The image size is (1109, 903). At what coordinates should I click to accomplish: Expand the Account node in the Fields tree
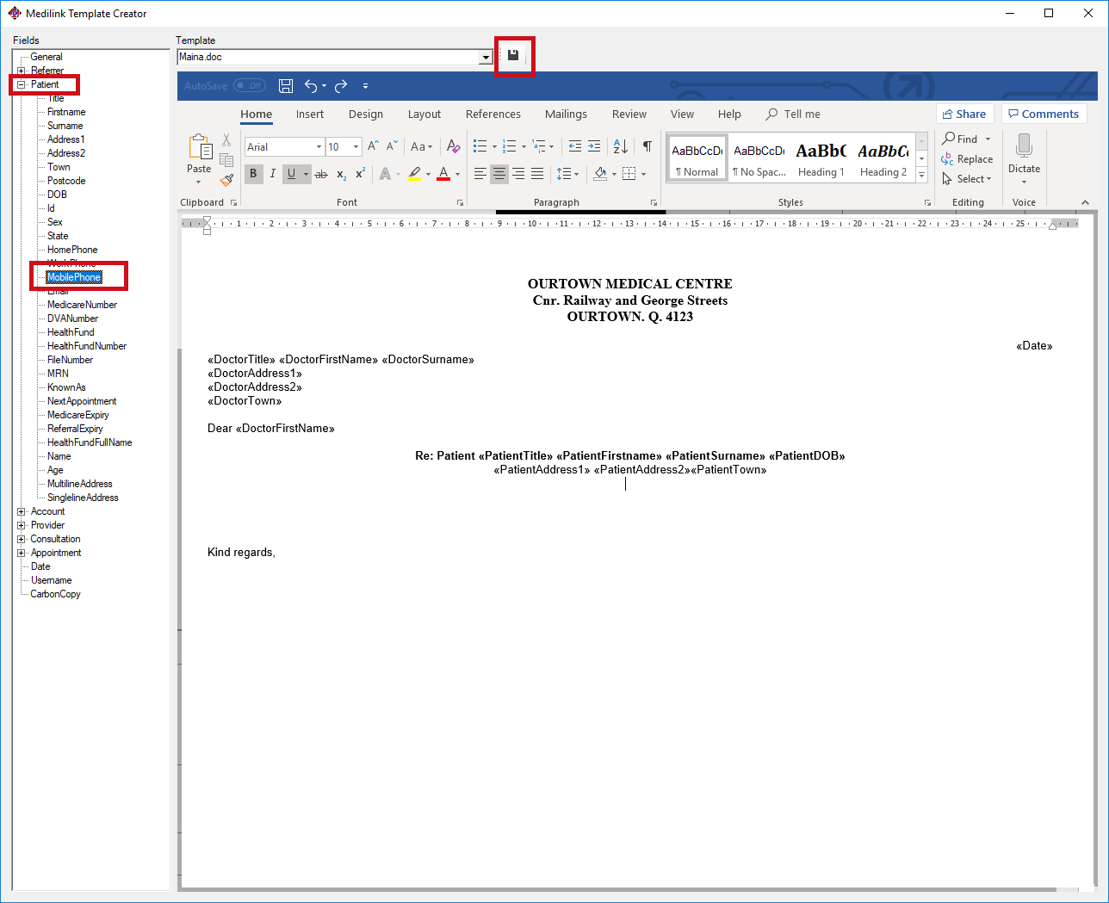tap(21, 510)
